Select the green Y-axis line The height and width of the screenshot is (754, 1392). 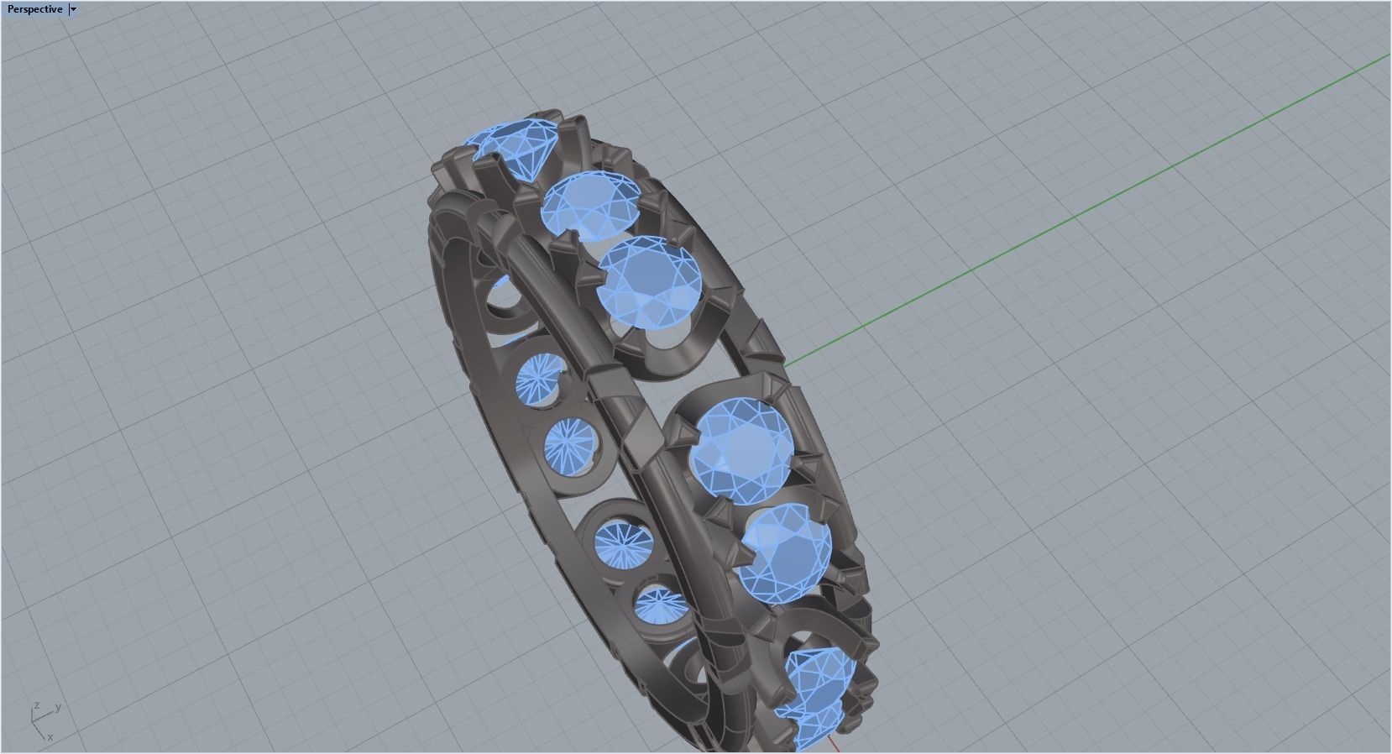tap(1087, 211)
